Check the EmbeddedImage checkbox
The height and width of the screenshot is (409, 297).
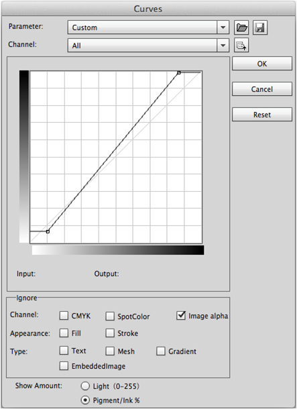point(64,365)
